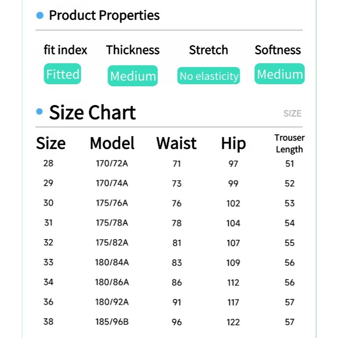The height and width of the screenshot is (338, 338).
Task: Click the 185/96B model cell
Action: 112,322
